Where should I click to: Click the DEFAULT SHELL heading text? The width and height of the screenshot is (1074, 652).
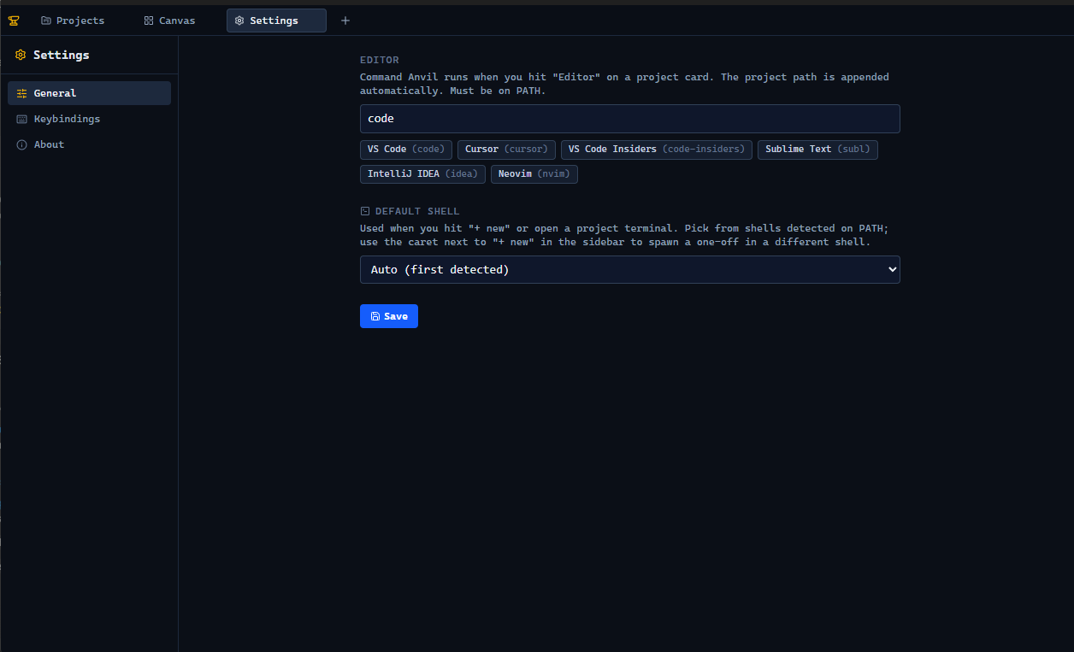pos(417,211)
